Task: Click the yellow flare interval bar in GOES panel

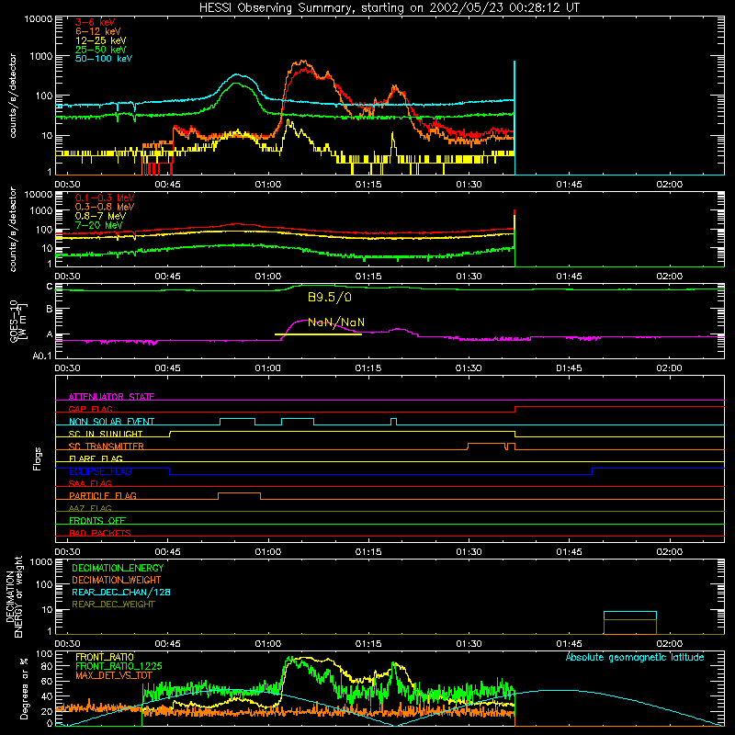Action: (x=318, y=334)
